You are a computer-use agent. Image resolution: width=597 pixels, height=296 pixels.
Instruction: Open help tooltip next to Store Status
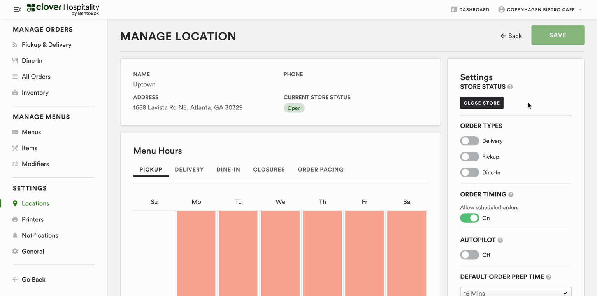coord(510,87)
